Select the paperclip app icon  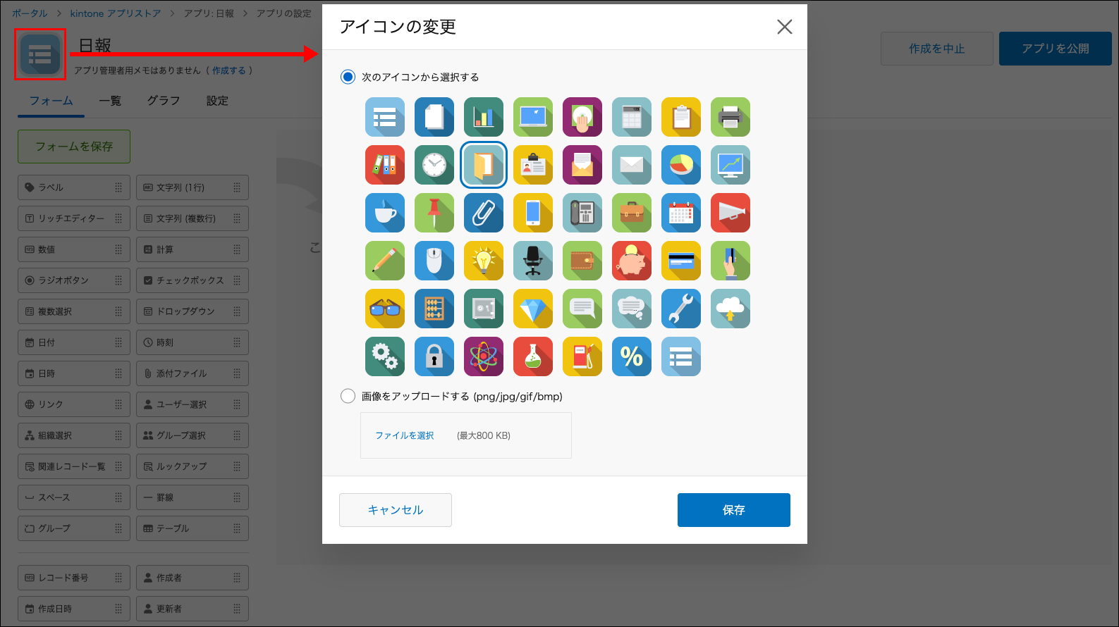[484, 213]
